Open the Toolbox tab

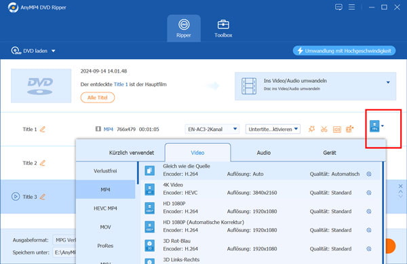click(x=223, y=29)
